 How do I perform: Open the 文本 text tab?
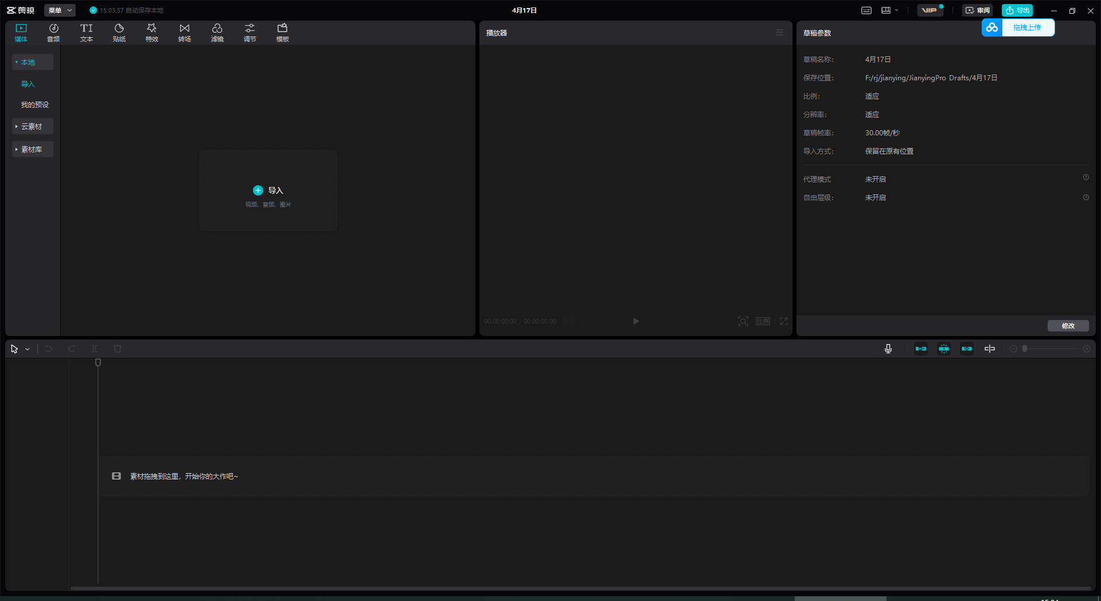(x=87, y=33)
